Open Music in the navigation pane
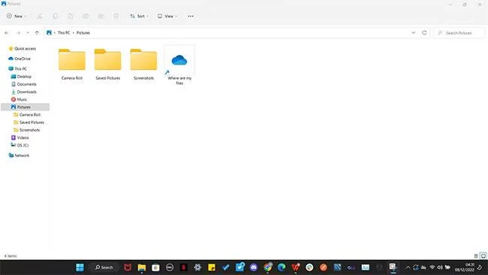488x275 pixels. point(19,99)
